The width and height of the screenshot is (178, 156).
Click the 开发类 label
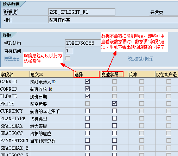(x=157, y=12)
